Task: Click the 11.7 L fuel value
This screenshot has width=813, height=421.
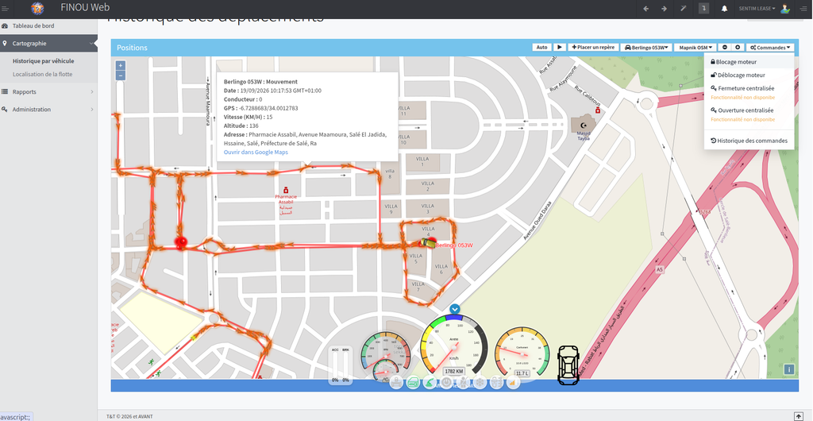Action: 522,373
